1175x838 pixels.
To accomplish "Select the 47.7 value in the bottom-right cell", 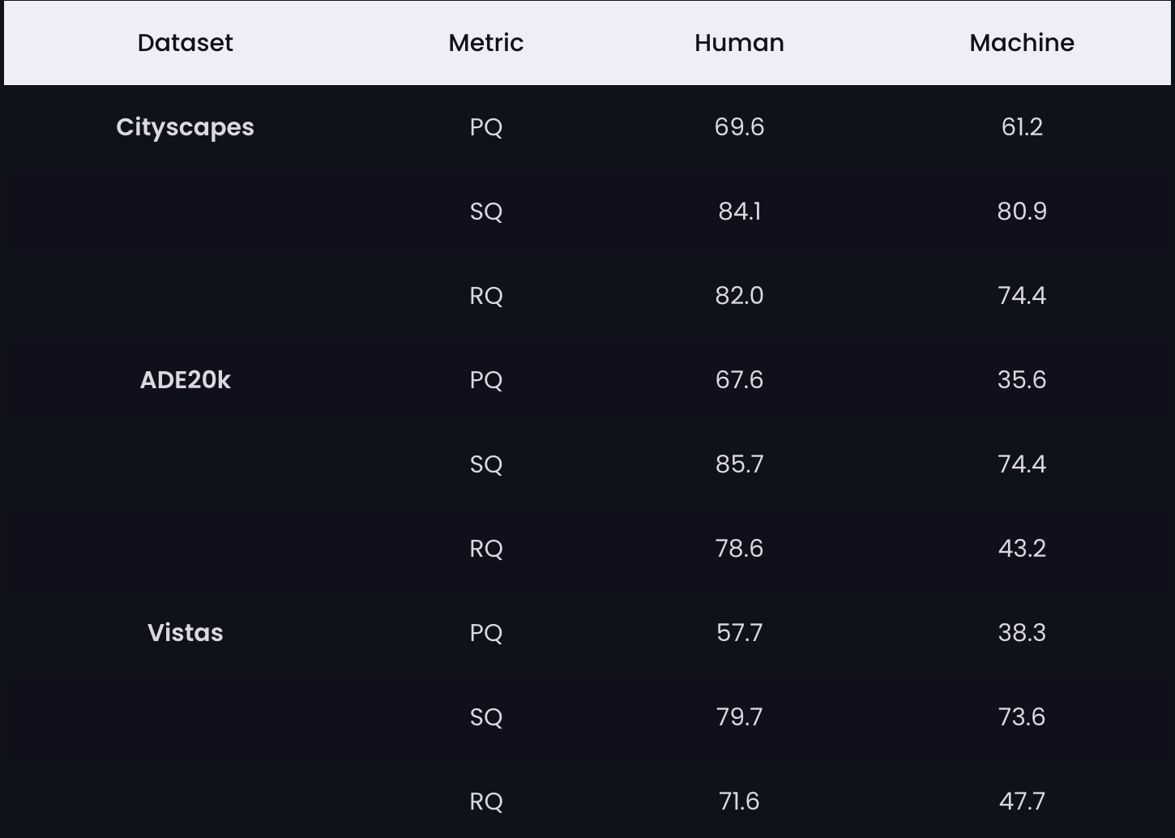I will coord(1022,801).
